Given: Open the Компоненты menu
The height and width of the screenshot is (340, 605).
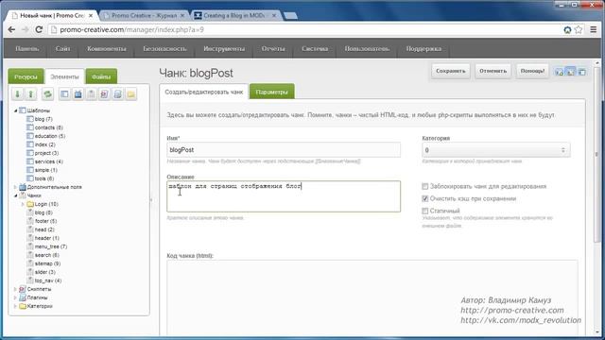Looking at the screenshot, I should click(107, 48).
